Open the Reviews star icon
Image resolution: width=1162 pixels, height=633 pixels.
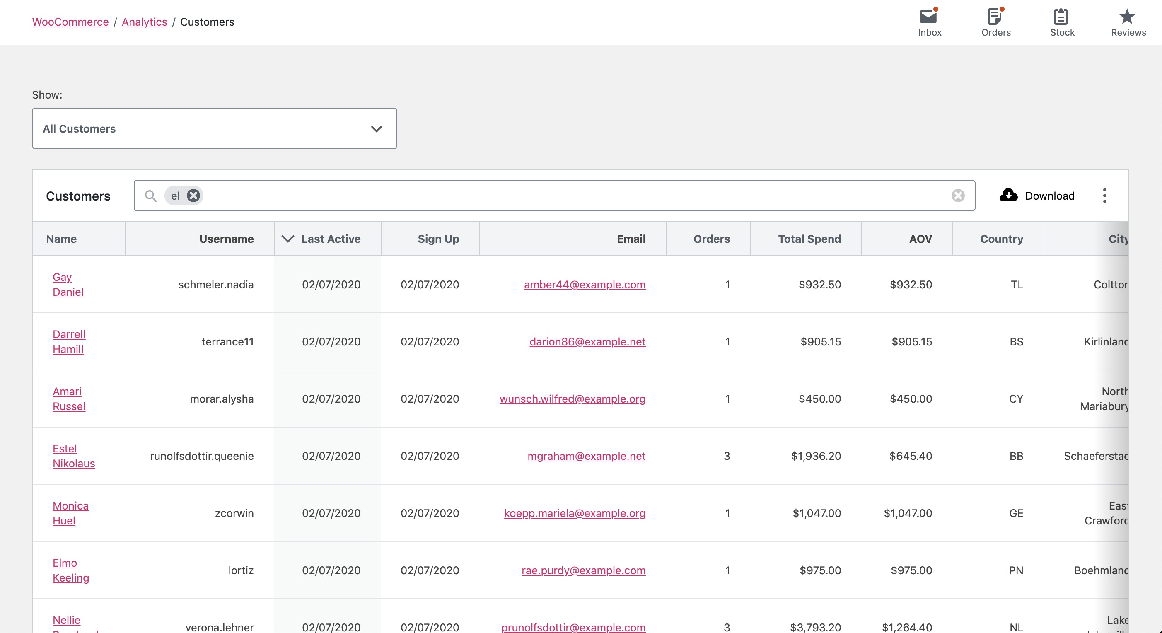coord(1127,22)
